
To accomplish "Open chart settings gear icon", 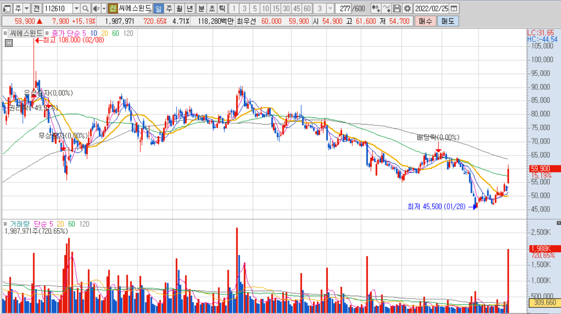I will tap(407, 8).
